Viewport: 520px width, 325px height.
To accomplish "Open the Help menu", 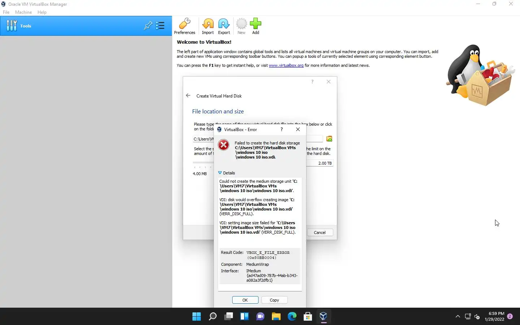I will [x=42, y=12].
